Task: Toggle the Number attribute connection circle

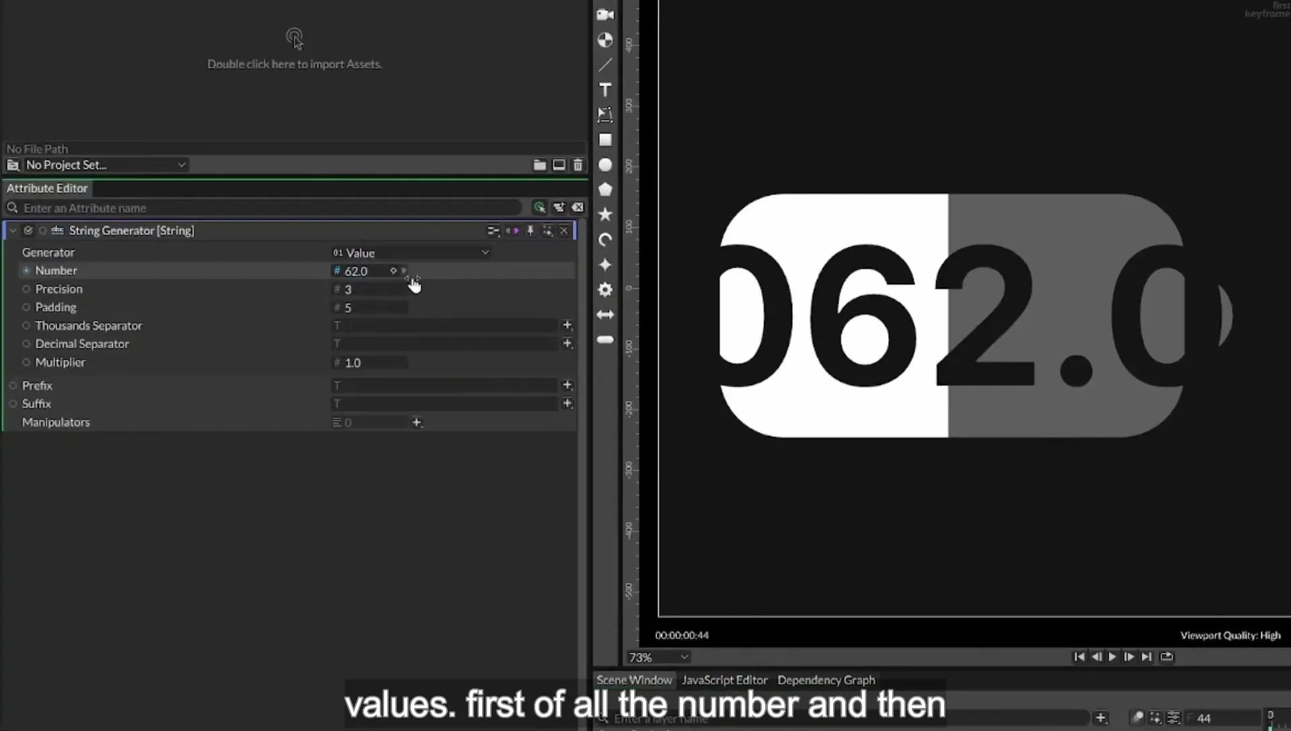Action: point(26,270)
